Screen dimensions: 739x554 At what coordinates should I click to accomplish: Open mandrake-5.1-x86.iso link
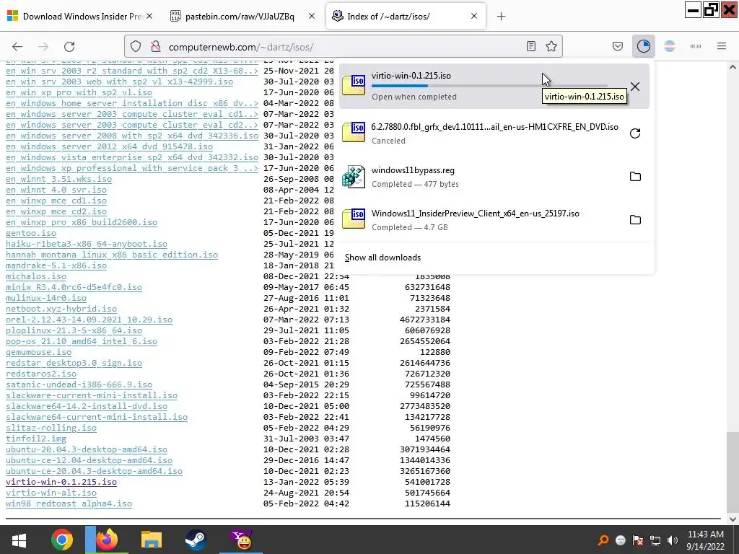[x=56, y=265]
